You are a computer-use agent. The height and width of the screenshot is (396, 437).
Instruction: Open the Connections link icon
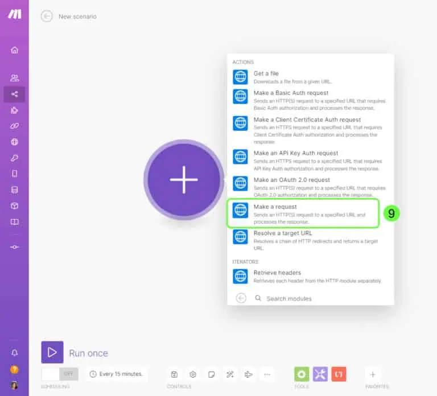(14, 126)
